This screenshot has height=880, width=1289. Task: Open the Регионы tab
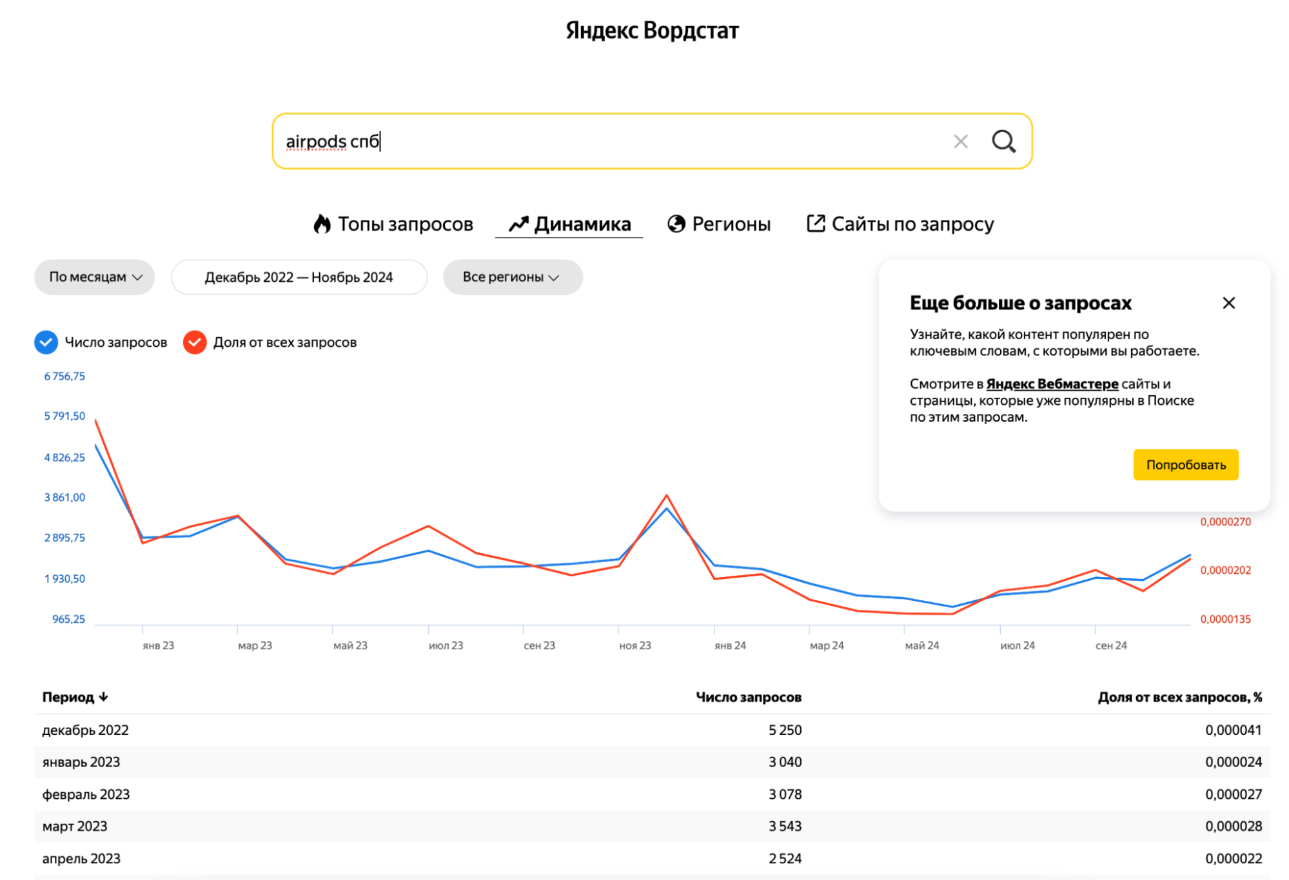(719, 224)
